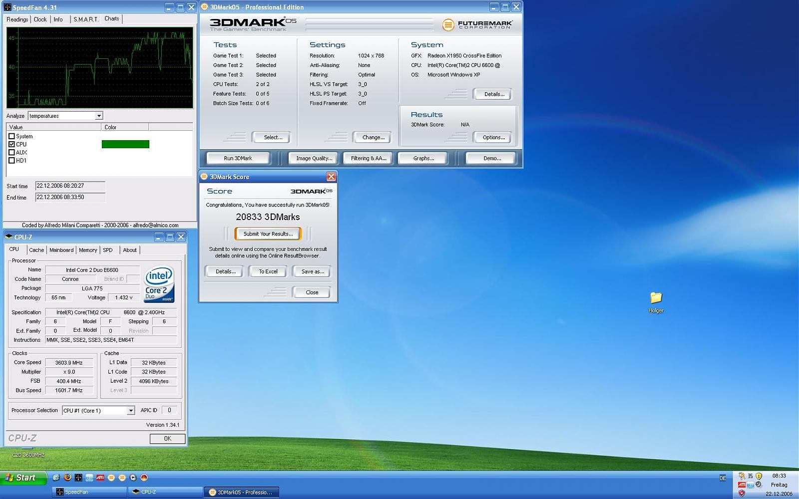
Task: Click Submit Your Results button
Action: (x=268, y=234)
